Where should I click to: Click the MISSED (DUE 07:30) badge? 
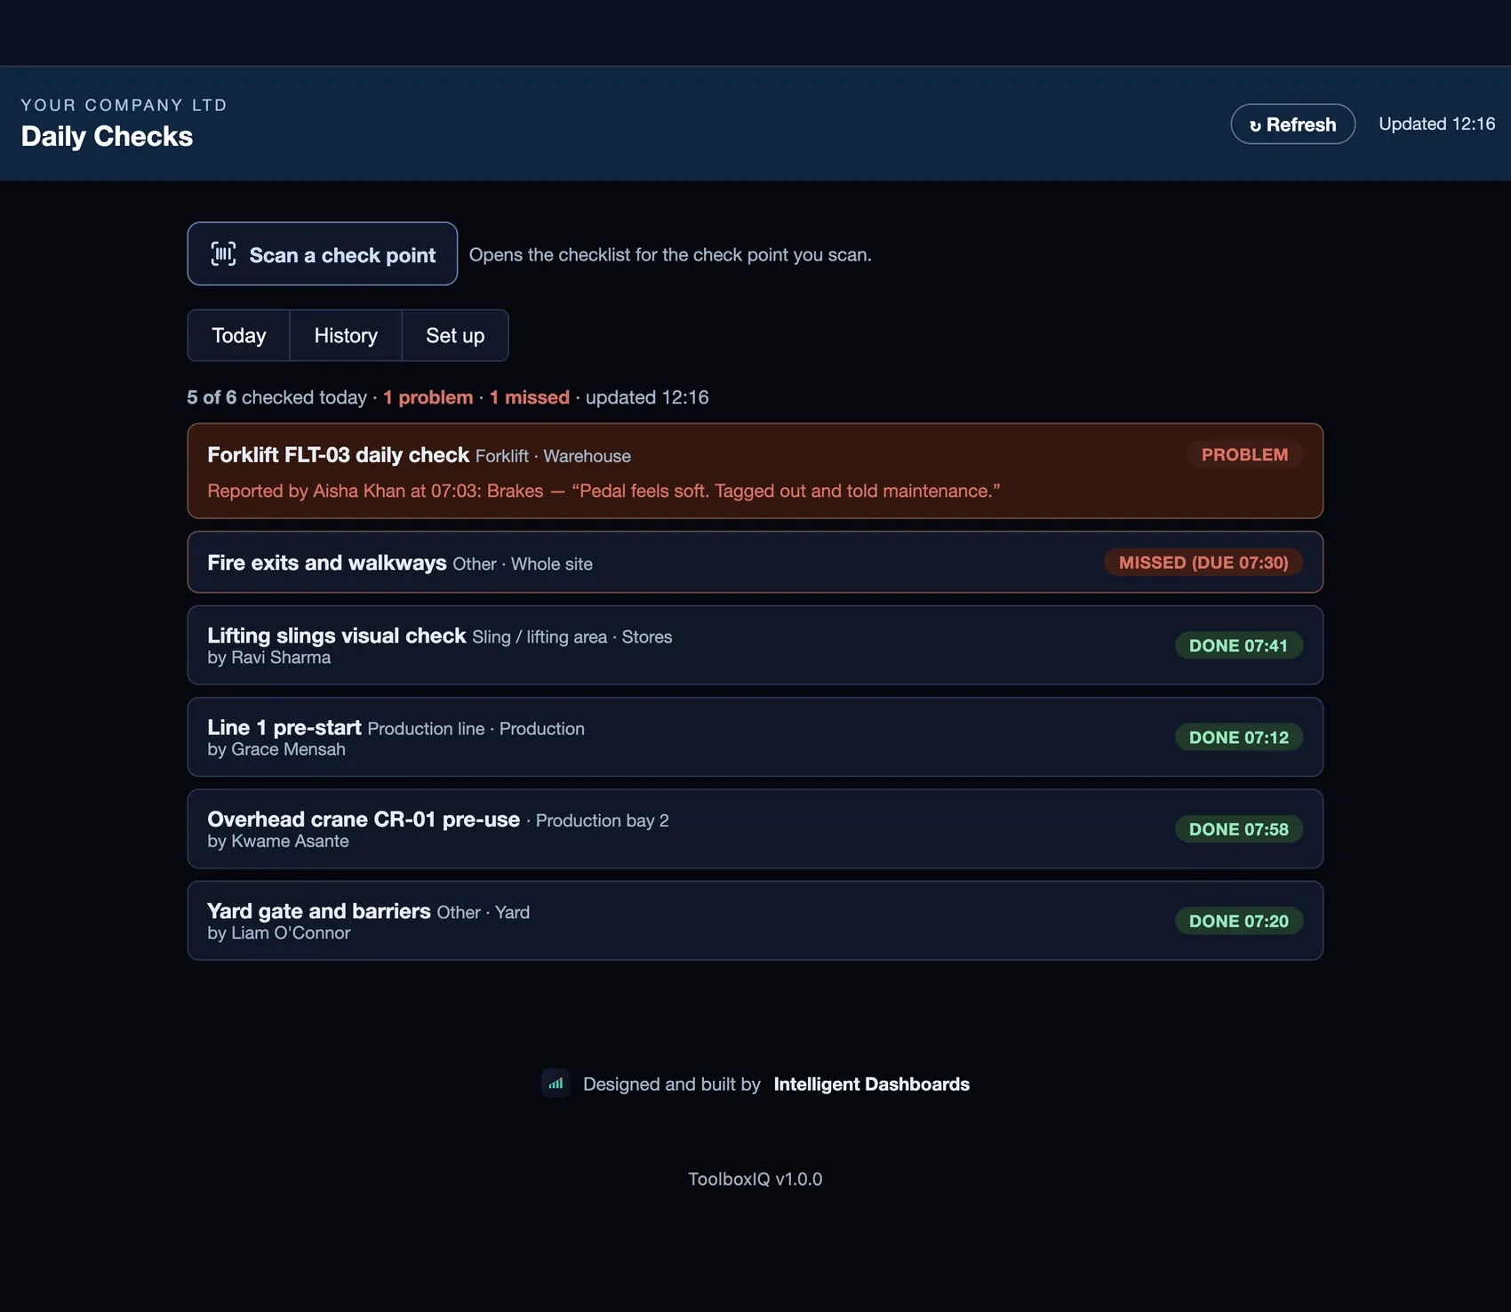tap(1203, 563)
